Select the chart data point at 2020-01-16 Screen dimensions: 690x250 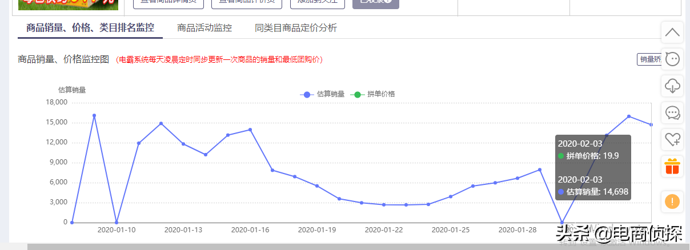250,130
